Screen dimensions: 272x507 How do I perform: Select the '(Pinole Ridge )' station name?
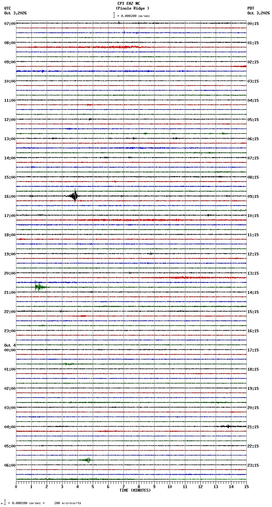pyautogui.click(x=132, y=8)
